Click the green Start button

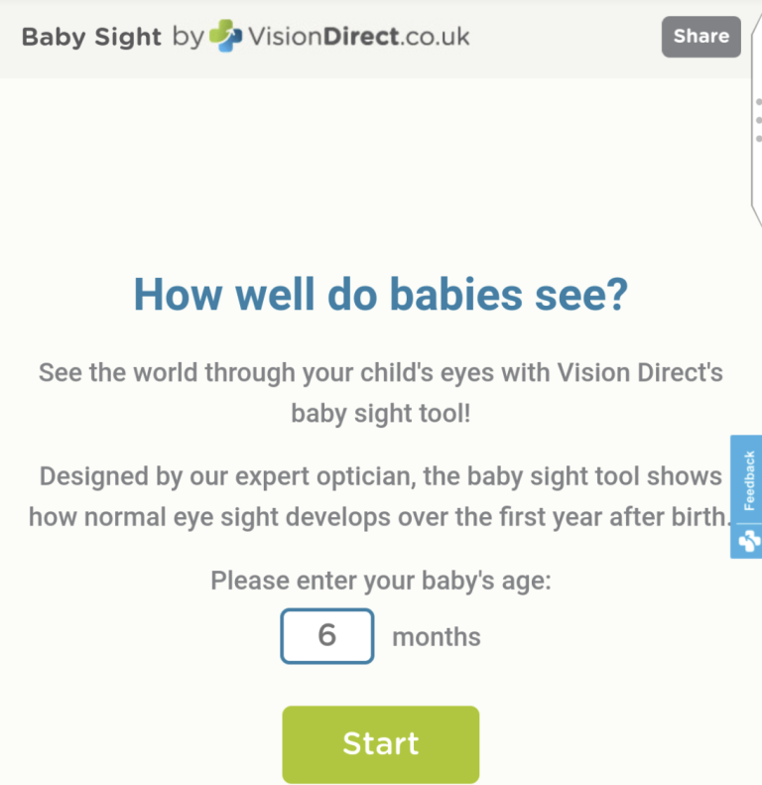click(380, 744)
